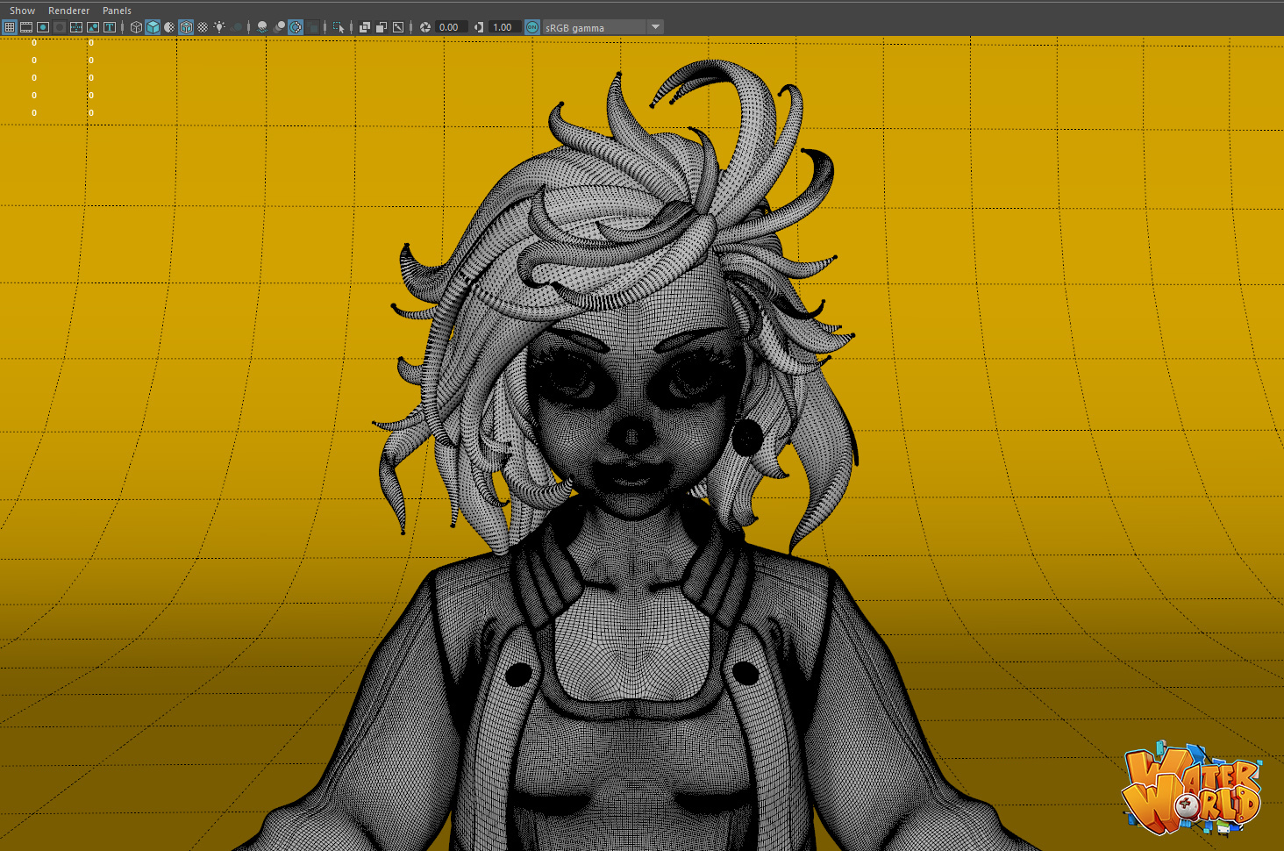This screenshot has width=1284, height=851.
Task: Turn off the view transform ON button
Action: click(x=532, y=27)
